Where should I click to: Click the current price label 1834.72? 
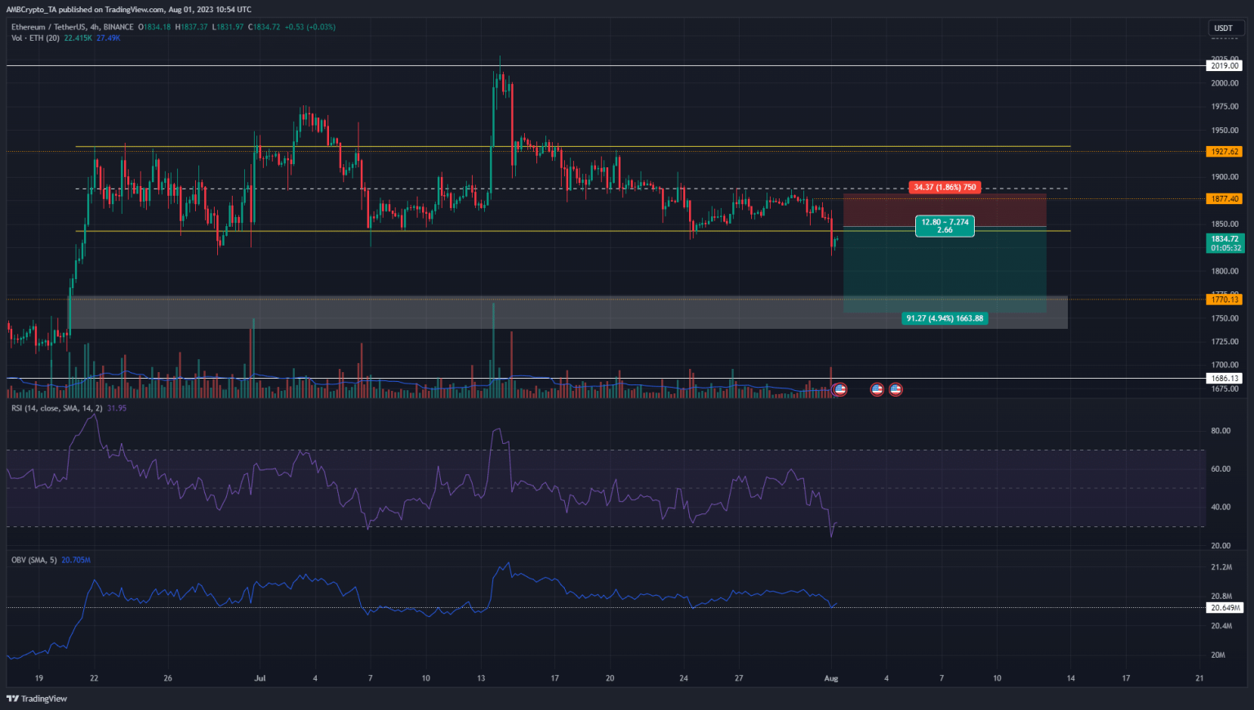click(x=1225, y=243)
